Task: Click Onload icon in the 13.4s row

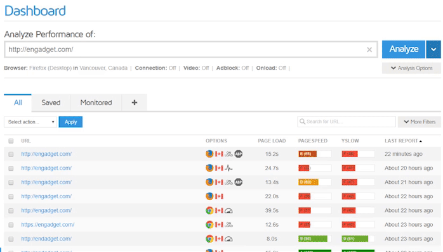Action: (228, 182)
